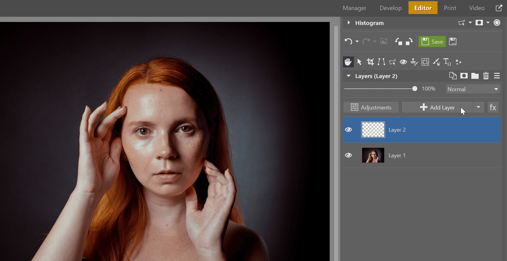Click the Undo arrow icon
Image resolution: width=507 pixels, height=261 pixels.
coord(348,41)
